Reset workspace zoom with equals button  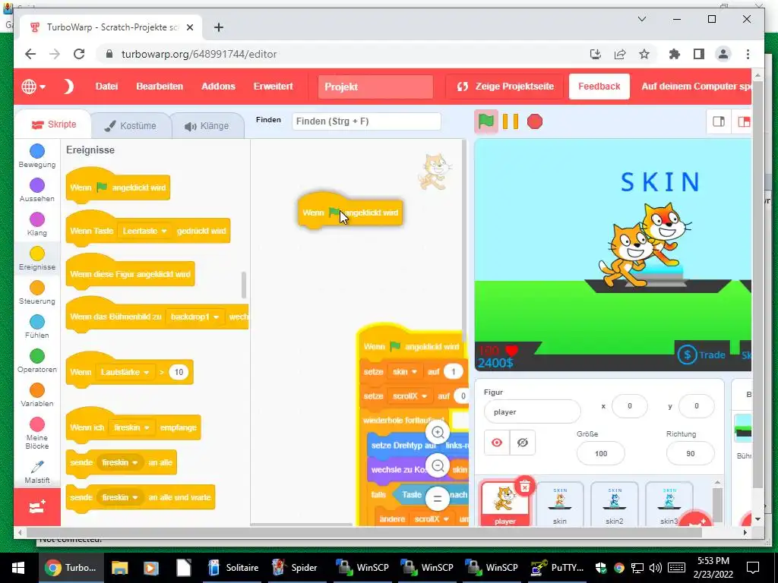(x=438, y=499)
